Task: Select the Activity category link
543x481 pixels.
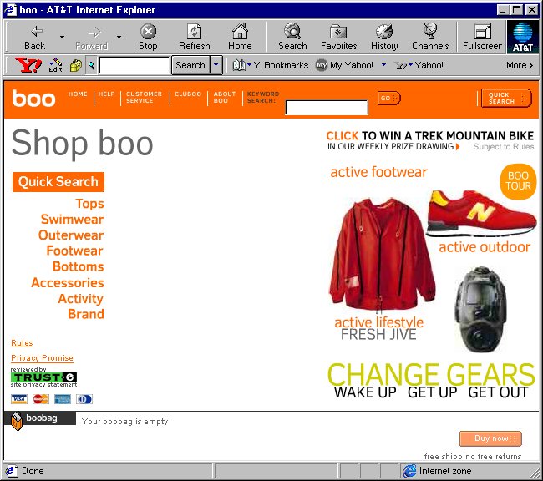Action: pos(81,299)
